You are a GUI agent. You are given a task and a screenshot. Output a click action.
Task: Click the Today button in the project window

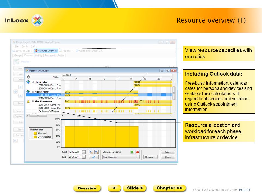[18, 130]
